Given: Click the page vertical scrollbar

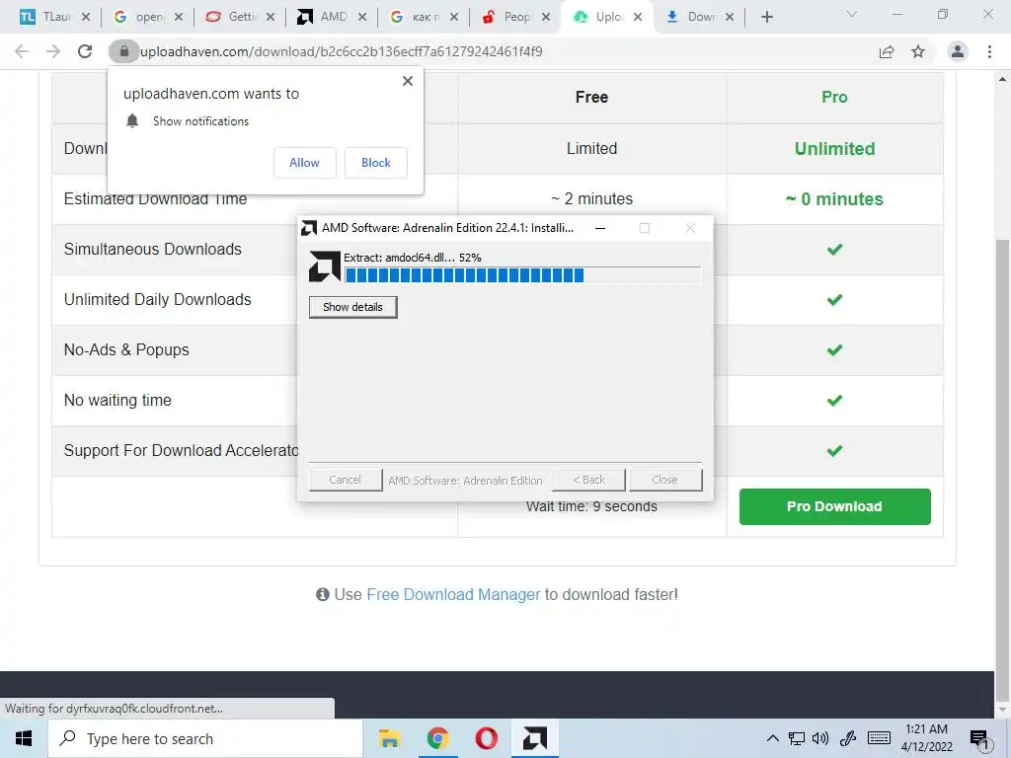Looking at the screenshot, I should [1002, 471].
